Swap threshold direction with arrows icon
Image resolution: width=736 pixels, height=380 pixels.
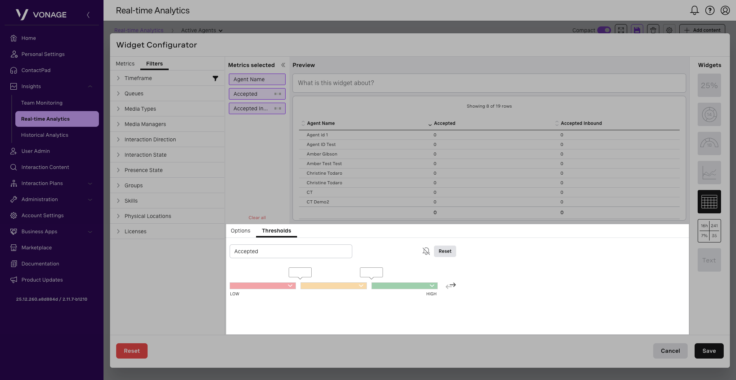click(x=451, y=286)
